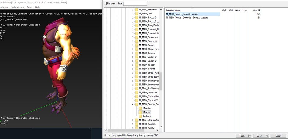
Task: Click tree horizontal scrollbar right arrow
Action: [157, 130]
